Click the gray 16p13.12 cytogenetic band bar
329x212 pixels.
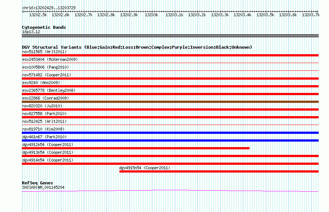(170, 36)
